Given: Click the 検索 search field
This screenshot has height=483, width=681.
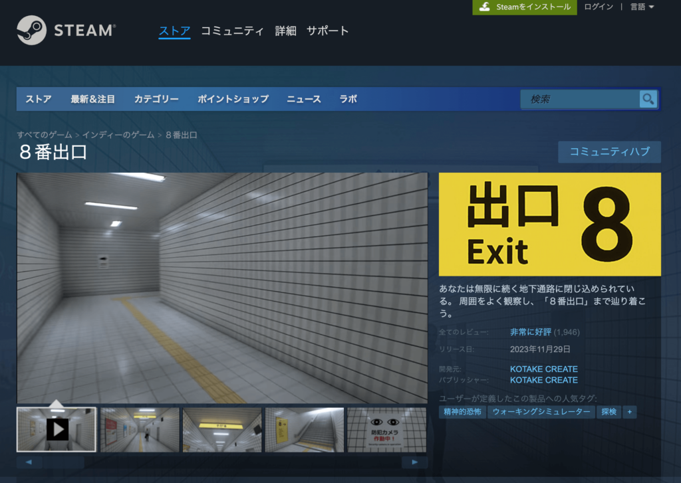Looking at the screenshot, I should click(x=580, y=99).
